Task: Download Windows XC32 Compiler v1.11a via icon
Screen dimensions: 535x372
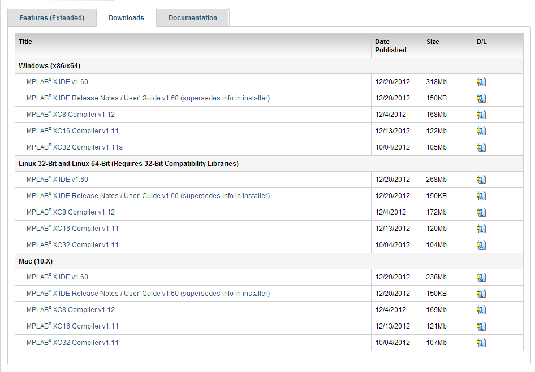Action: point(481,148)
